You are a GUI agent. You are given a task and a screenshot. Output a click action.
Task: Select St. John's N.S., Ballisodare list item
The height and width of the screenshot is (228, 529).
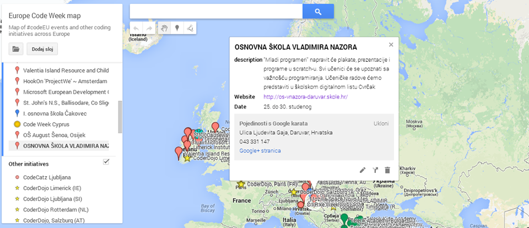click(66, 103)
